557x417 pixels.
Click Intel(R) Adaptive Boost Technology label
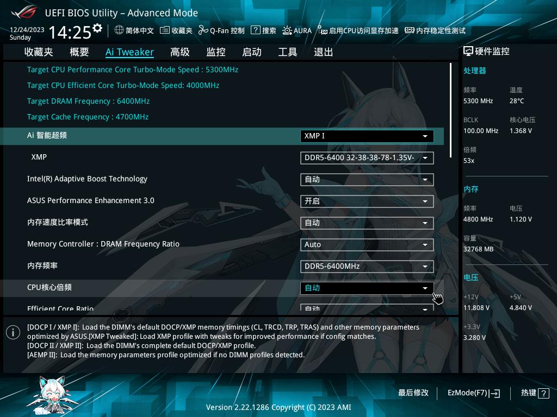(x=87, y=179)
